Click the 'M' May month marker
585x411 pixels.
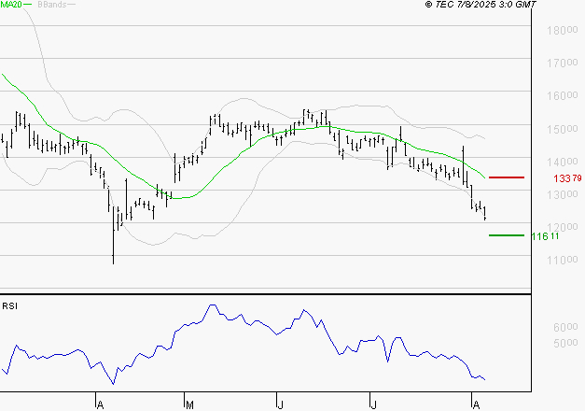point(189,404)
